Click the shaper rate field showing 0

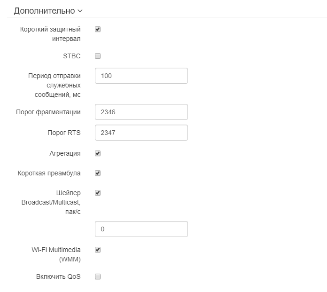click(141, 229)
